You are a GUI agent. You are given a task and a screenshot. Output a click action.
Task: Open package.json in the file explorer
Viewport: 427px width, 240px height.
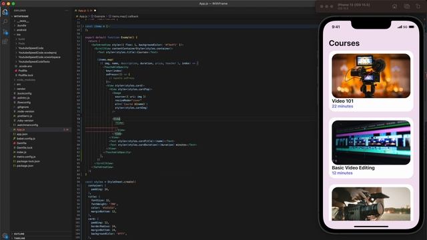tap(25, 166)
